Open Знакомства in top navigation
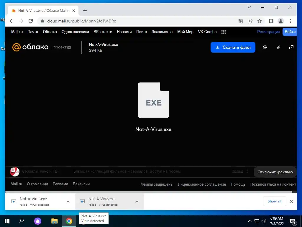302x227 pixels. coord(162,32)
